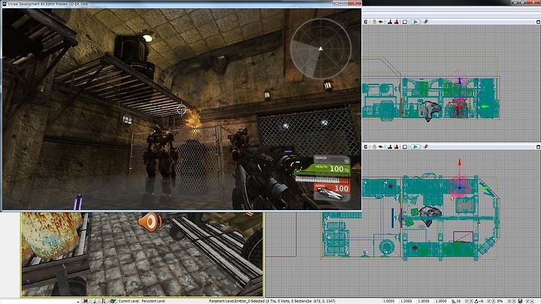Toggle first checkbox right of save disk icon

[527, 301]
